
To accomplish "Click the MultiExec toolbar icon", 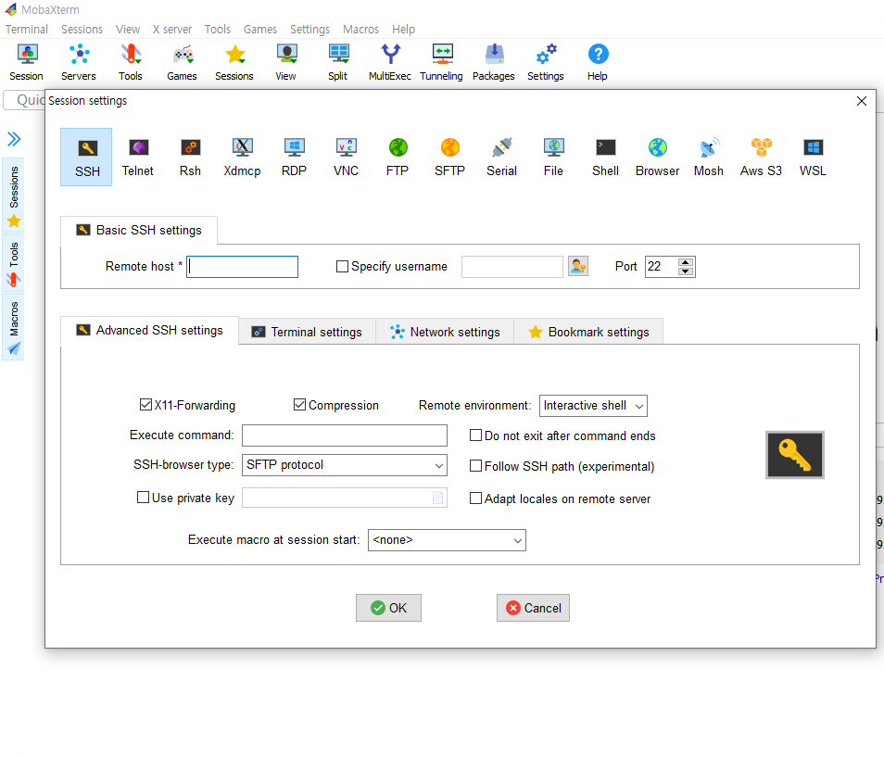I will pos(390,63).
